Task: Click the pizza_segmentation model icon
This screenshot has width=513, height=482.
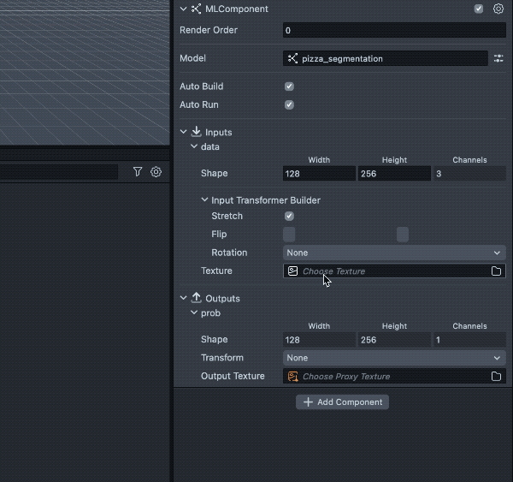Action: pos(292,58)
